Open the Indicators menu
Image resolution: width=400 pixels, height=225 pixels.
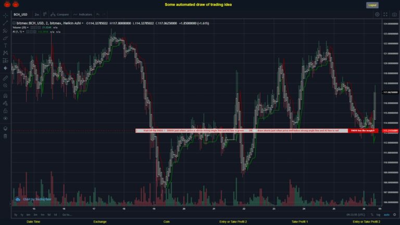pyautogui.click(x=83, y=14)
